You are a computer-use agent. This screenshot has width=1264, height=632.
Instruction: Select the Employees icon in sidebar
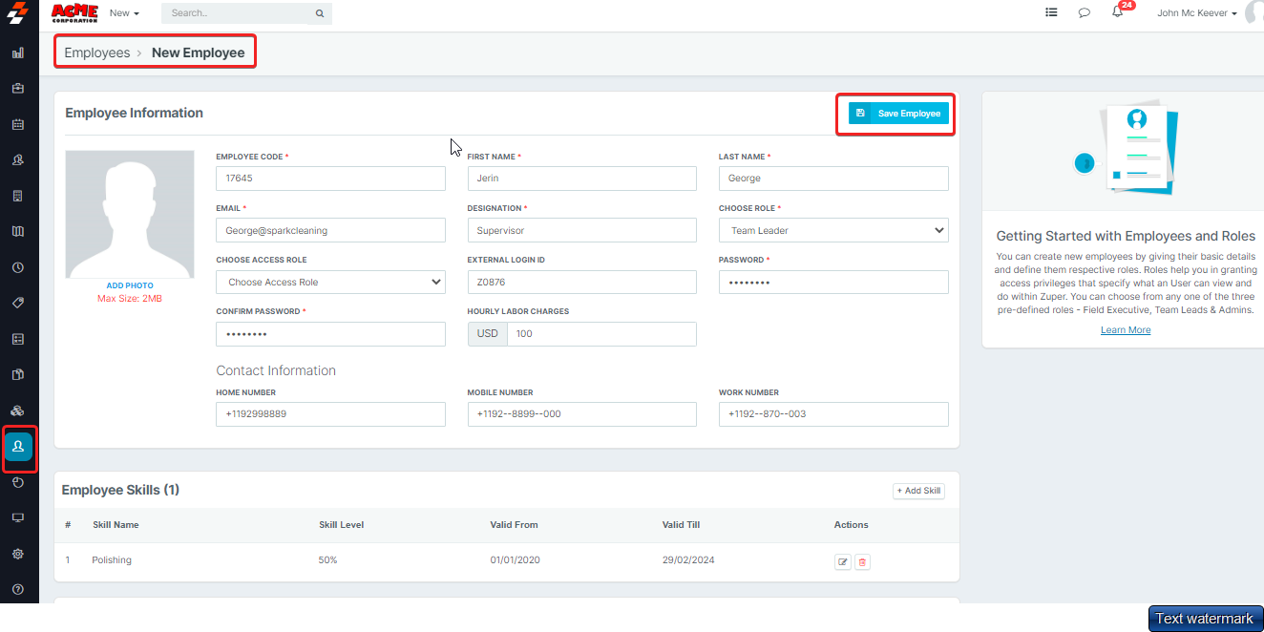(x=18, y=447)
